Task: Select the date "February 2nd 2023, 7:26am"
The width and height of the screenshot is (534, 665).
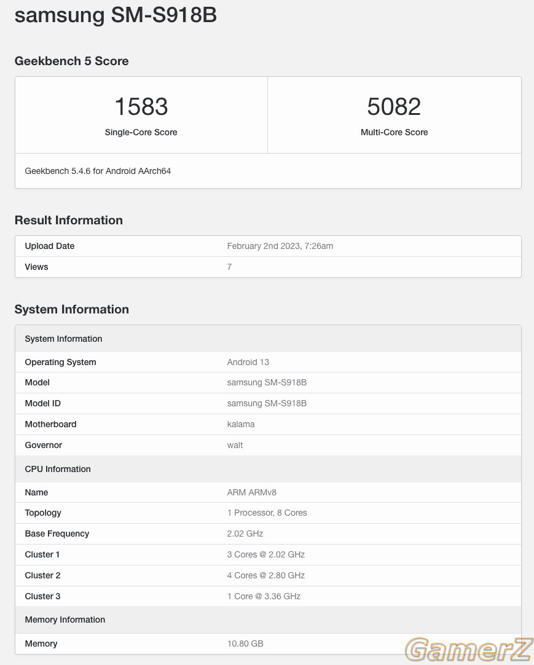Action: click(280, 246)
